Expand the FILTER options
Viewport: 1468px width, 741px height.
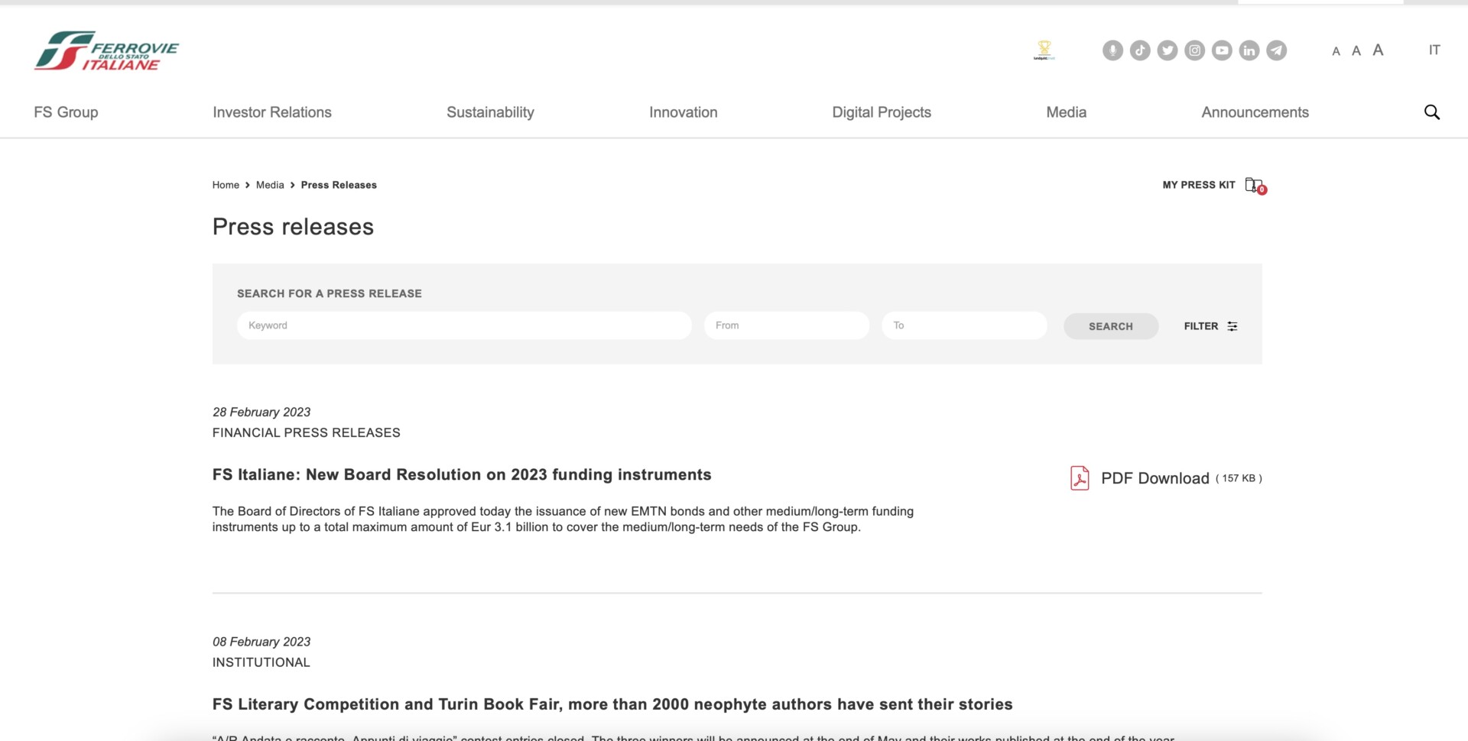(1210, 326)
